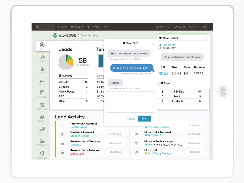Image resolution: width=244 pixels, height=183 pixels.
Task: Open the Payment tool
Action: tap(94, 27)
